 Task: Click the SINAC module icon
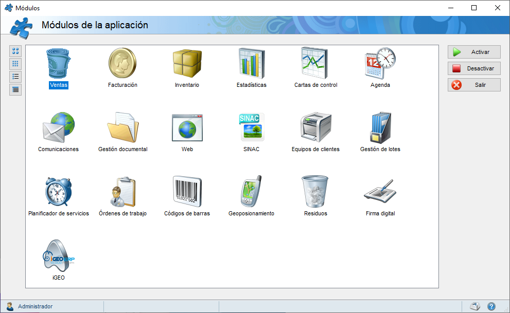click(252, 127)
